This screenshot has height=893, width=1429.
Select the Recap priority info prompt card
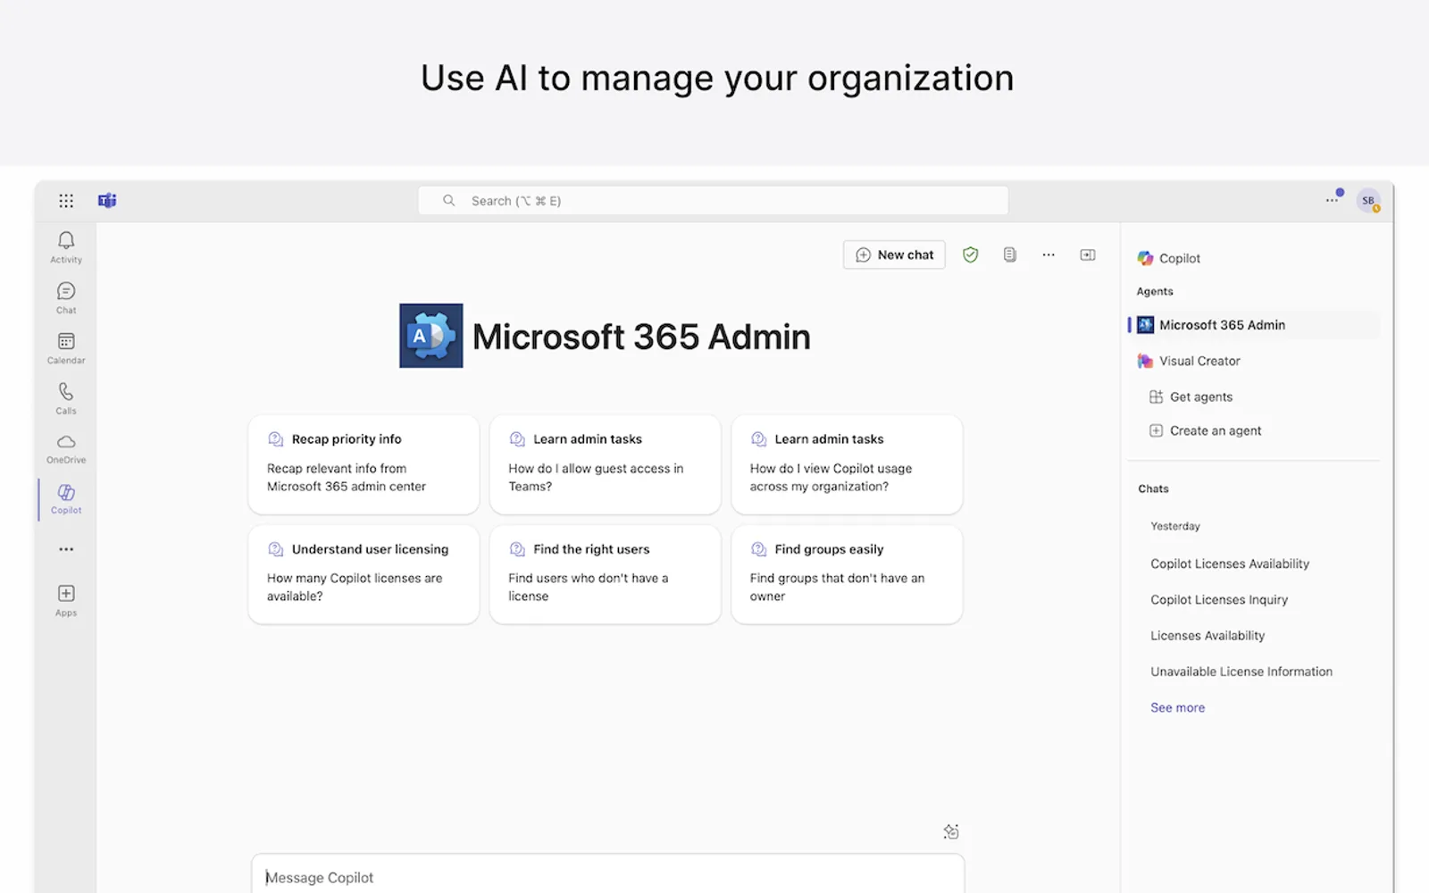pyautogui.click(x=364, y=464)
